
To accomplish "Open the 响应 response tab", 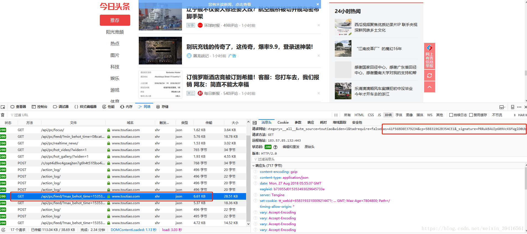I will [311, 123].
